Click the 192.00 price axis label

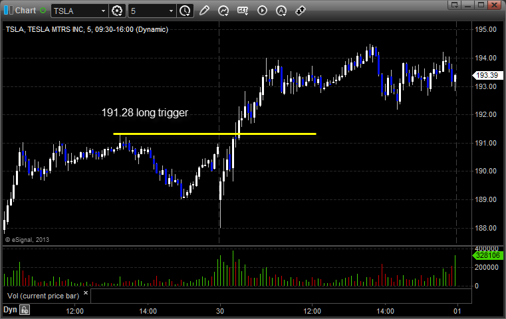pyautogui.click(x=485, y=114)
